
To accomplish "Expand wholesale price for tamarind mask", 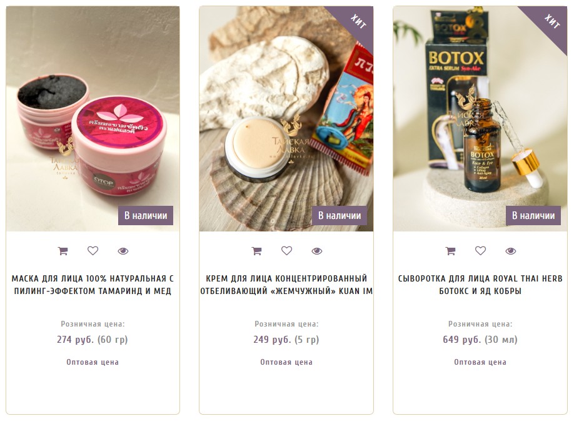I will coord(93,362).
